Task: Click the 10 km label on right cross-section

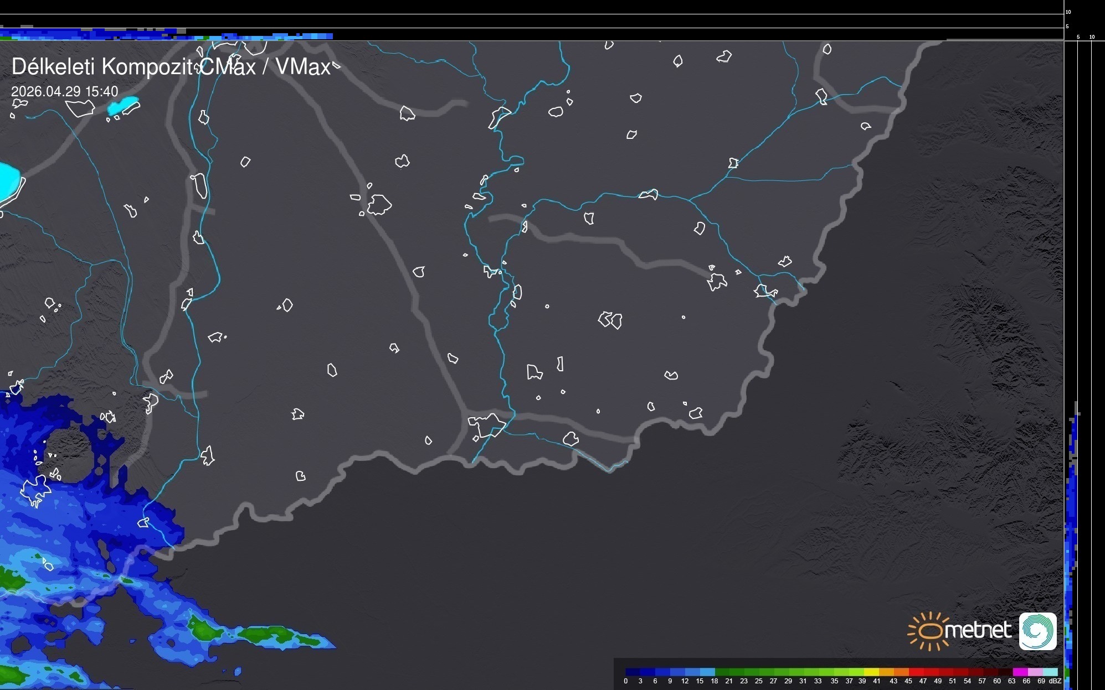Action: click(x=1092, y=37)
